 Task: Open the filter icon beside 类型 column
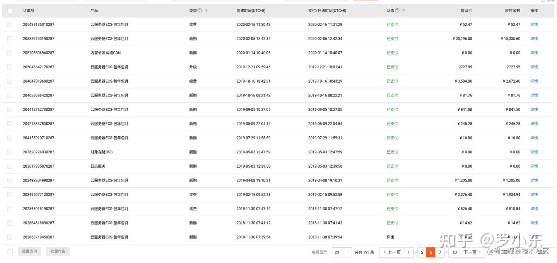[206, 11]
